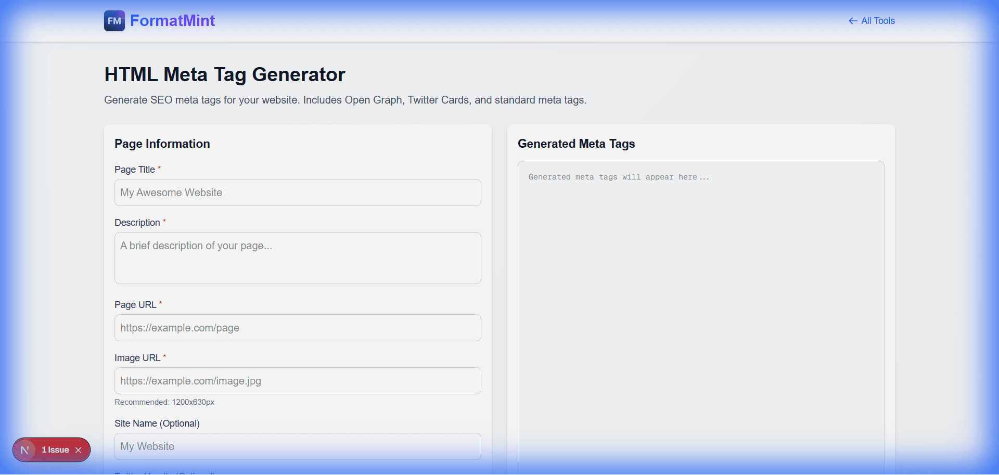Viewport: 999px width, 475px height.
Task: Click the HTML Meta Tag Generator heading
Action: pyautogui.click(x=225, y=74)
